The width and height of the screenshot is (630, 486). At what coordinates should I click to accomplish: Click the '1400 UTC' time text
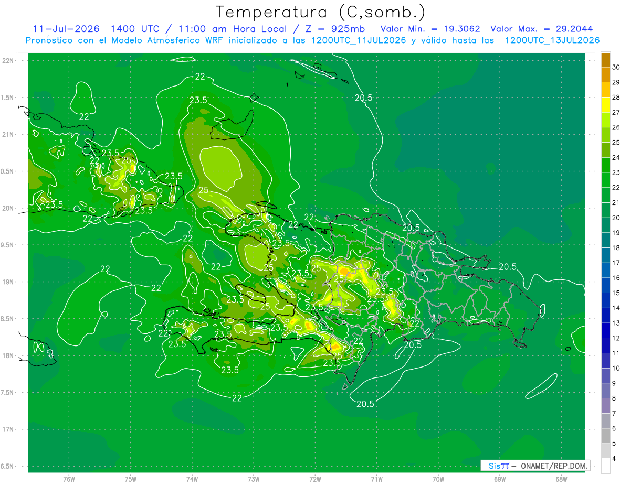pos(136,29)
